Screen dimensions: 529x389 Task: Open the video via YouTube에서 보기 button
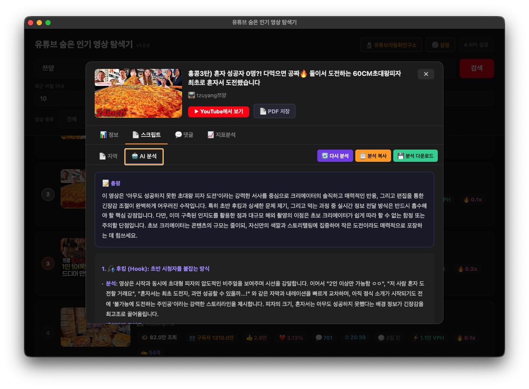coord(219,112)
